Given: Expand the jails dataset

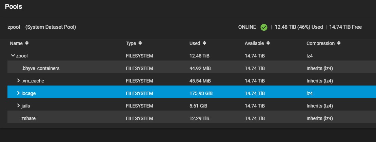Looking at the screenshot, I should [19, 106].
